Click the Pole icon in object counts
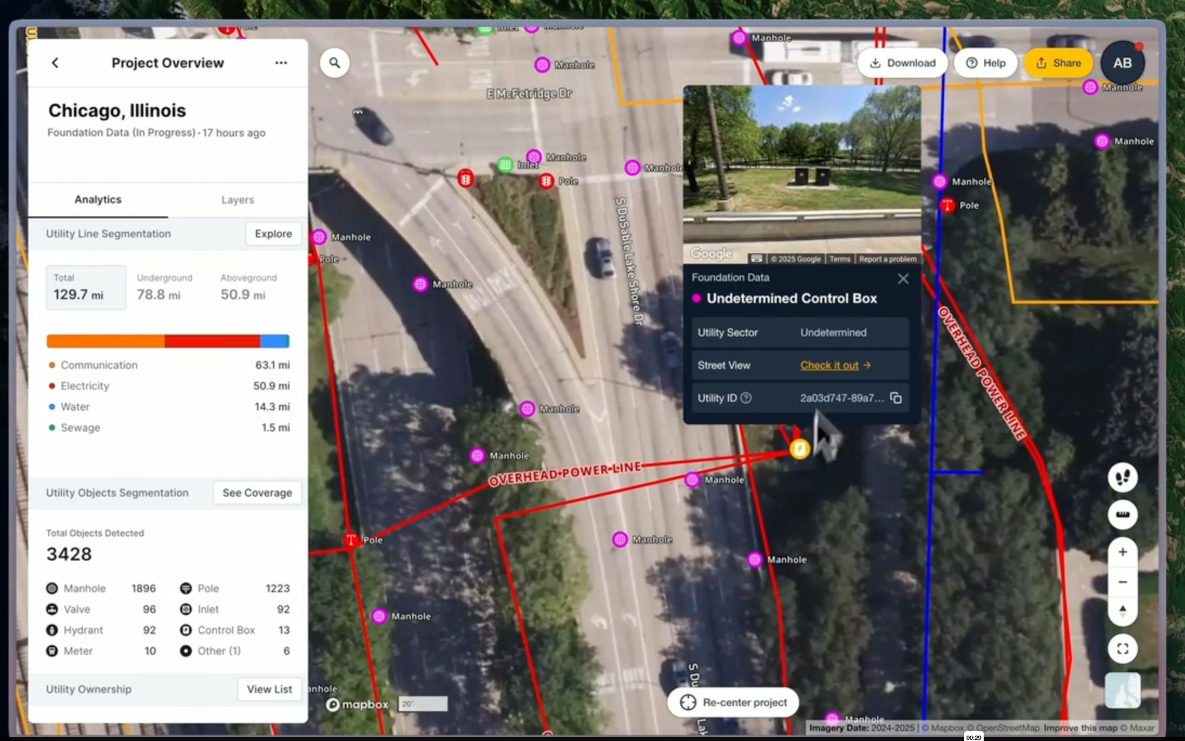This screenshot has width=1185, height=741. [x=186, y=588]
